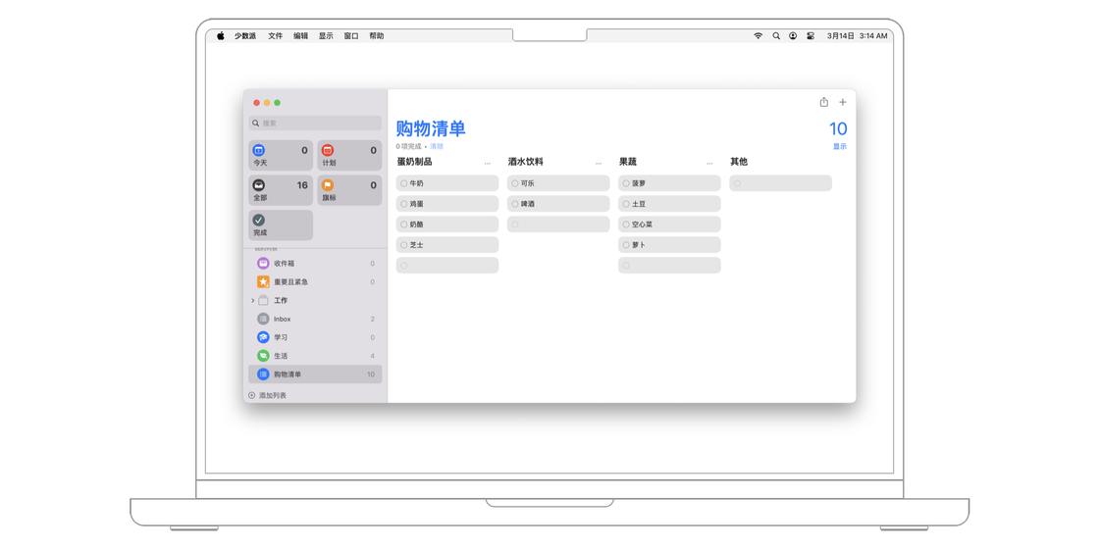
Task: Click the magnifier icon in search field
Action: point(256,124)
